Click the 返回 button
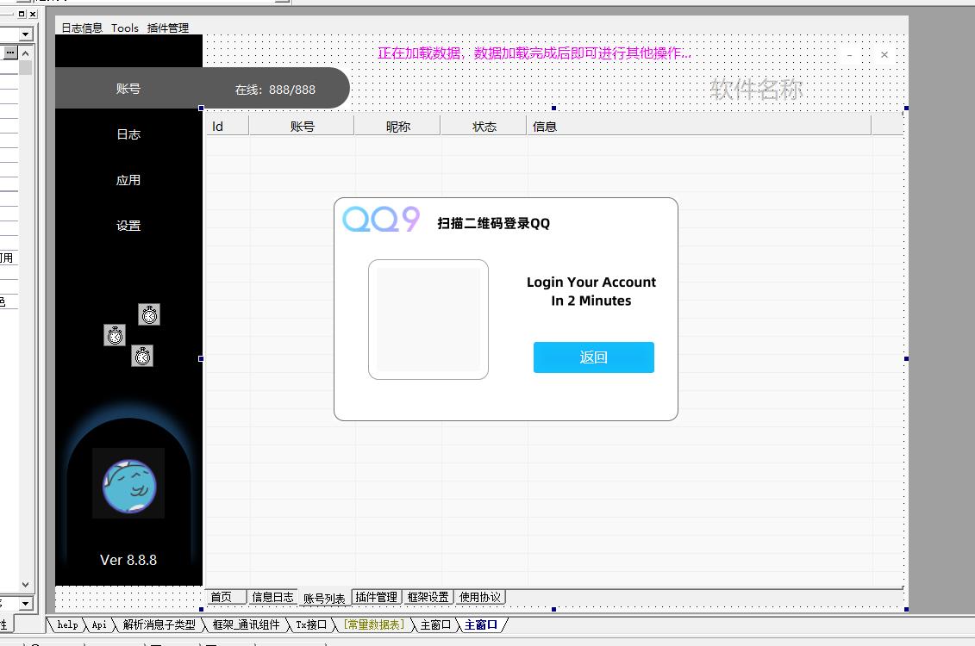975x646 pixels. [x=594, y=357]
